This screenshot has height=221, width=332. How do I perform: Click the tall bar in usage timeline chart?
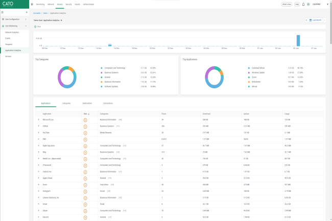coord(298,41)
